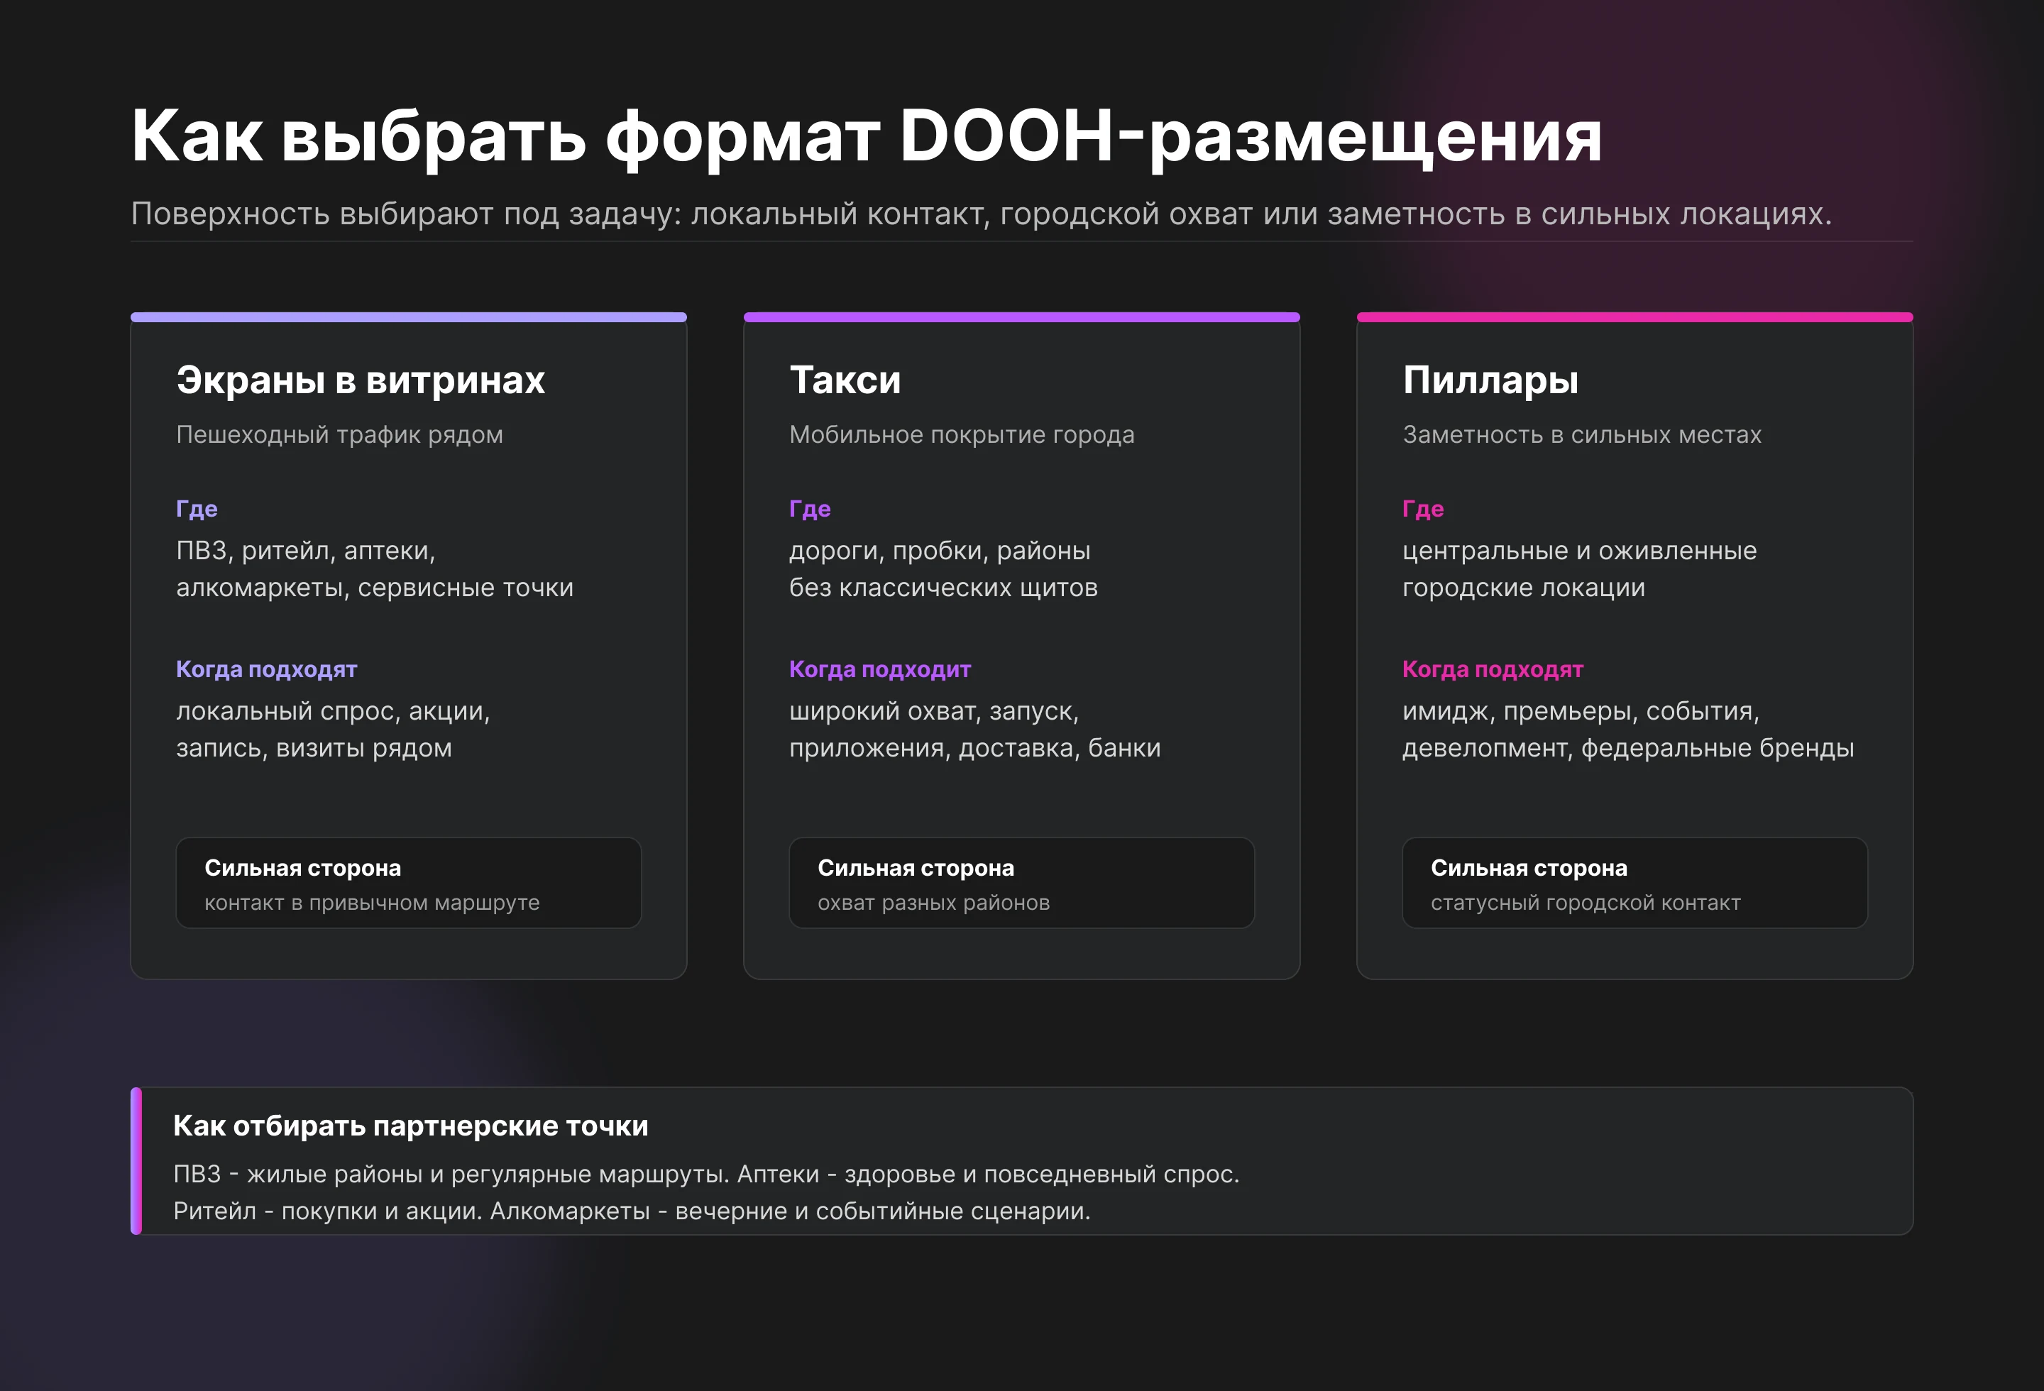Click «Когда подходят» label in Экраны в витринах card
Image resolution: width=2044 pixels, height=1391 pixels.
pos(266,670)
